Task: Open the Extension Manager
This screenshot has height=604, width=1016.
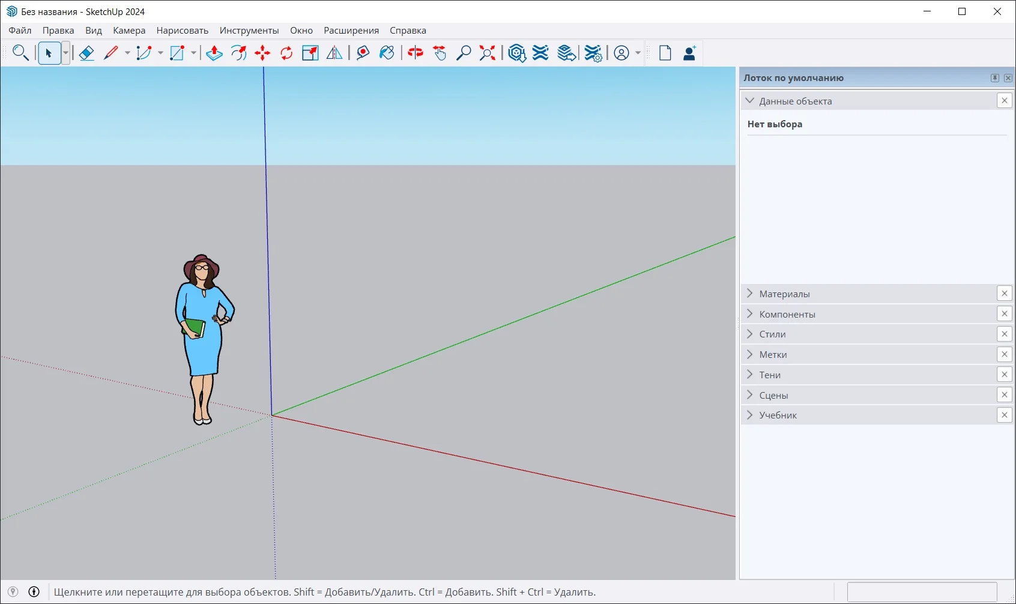Action: [x=593, y=53]
